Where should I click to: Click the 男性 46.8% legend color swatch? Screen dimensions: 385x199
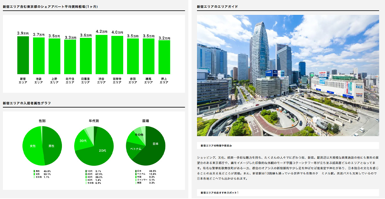pyautogui.click(x=34, y=171)
